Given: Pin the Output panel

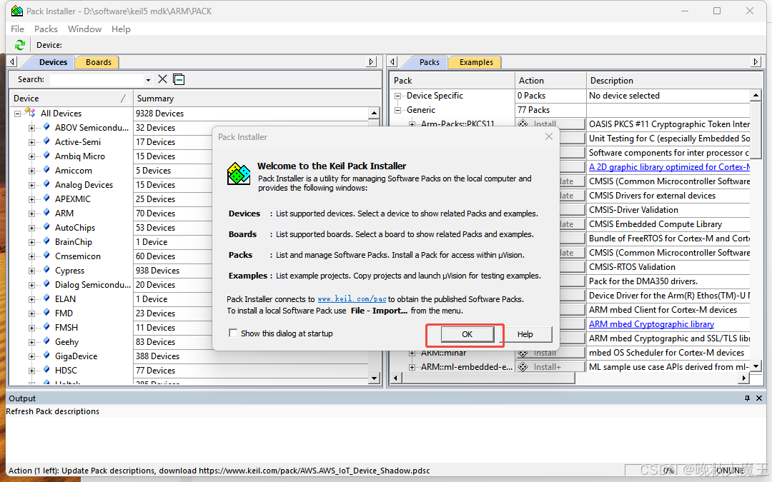Looking at the screenshot, I should coord(747,398).
